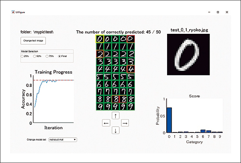This screenshot has height=163, width=241.
Task: Select the 75% model radio button
Action: [x=47, y=56]
